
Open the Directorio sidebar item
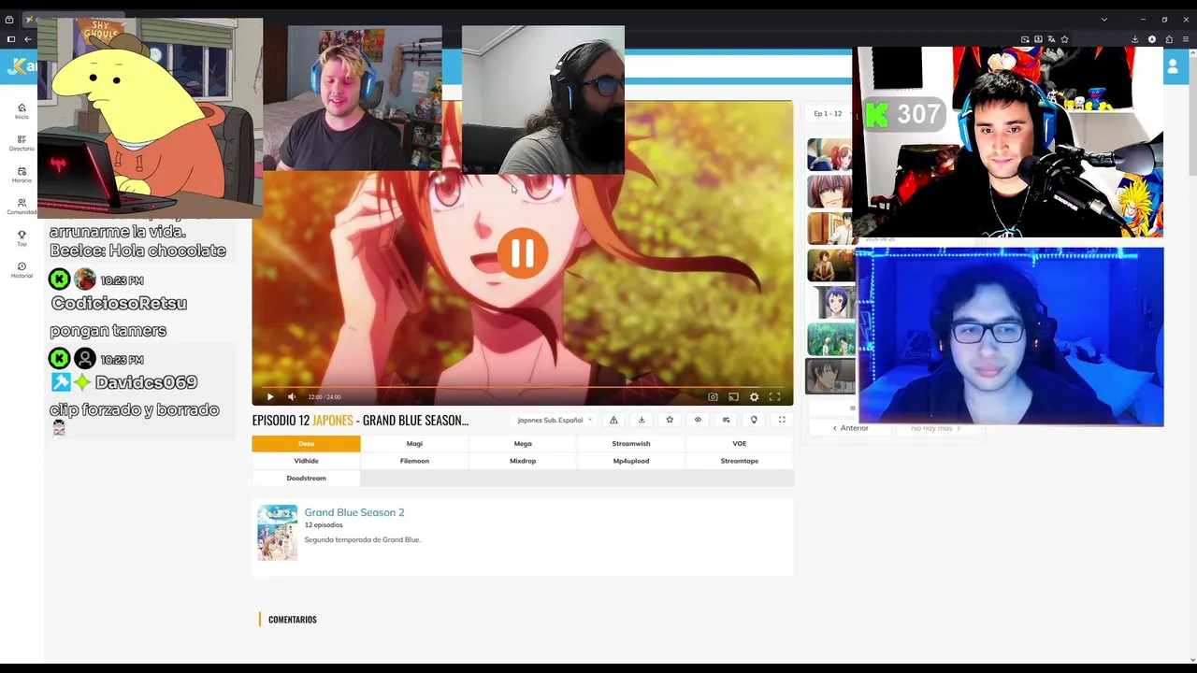pyautogui.click(x=22, y=143)
